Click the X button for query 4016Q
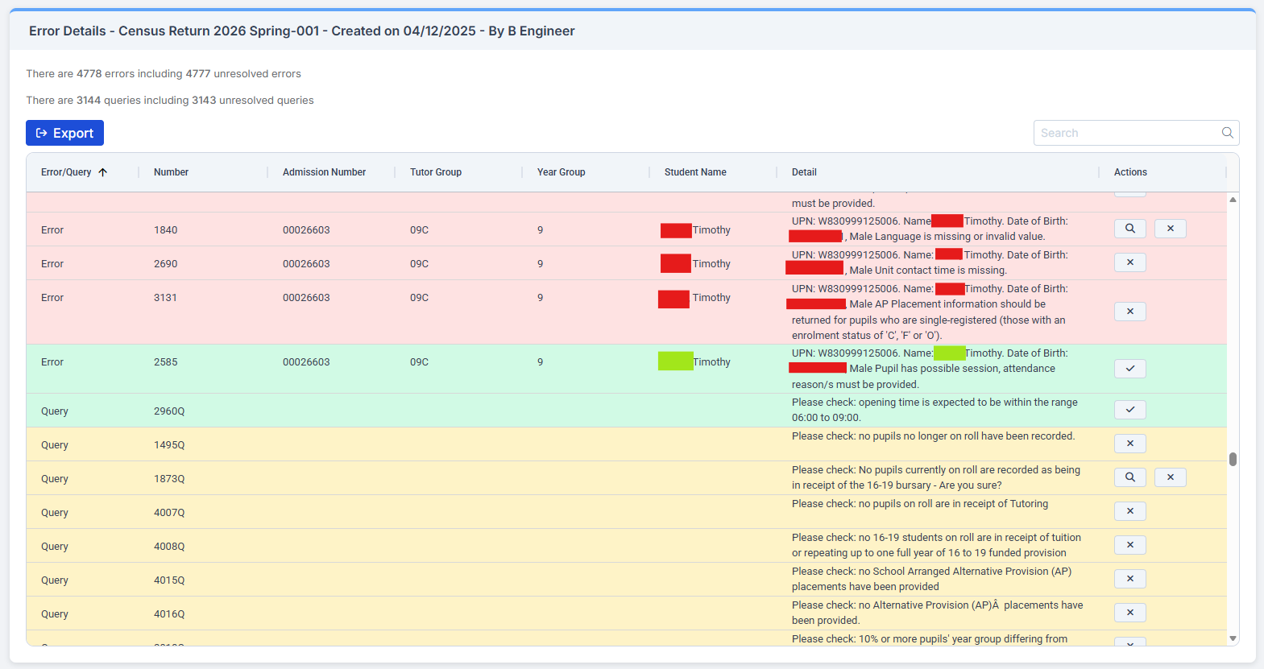The height and width of the screenshot is (669, 1264). tap(1129, 613)
